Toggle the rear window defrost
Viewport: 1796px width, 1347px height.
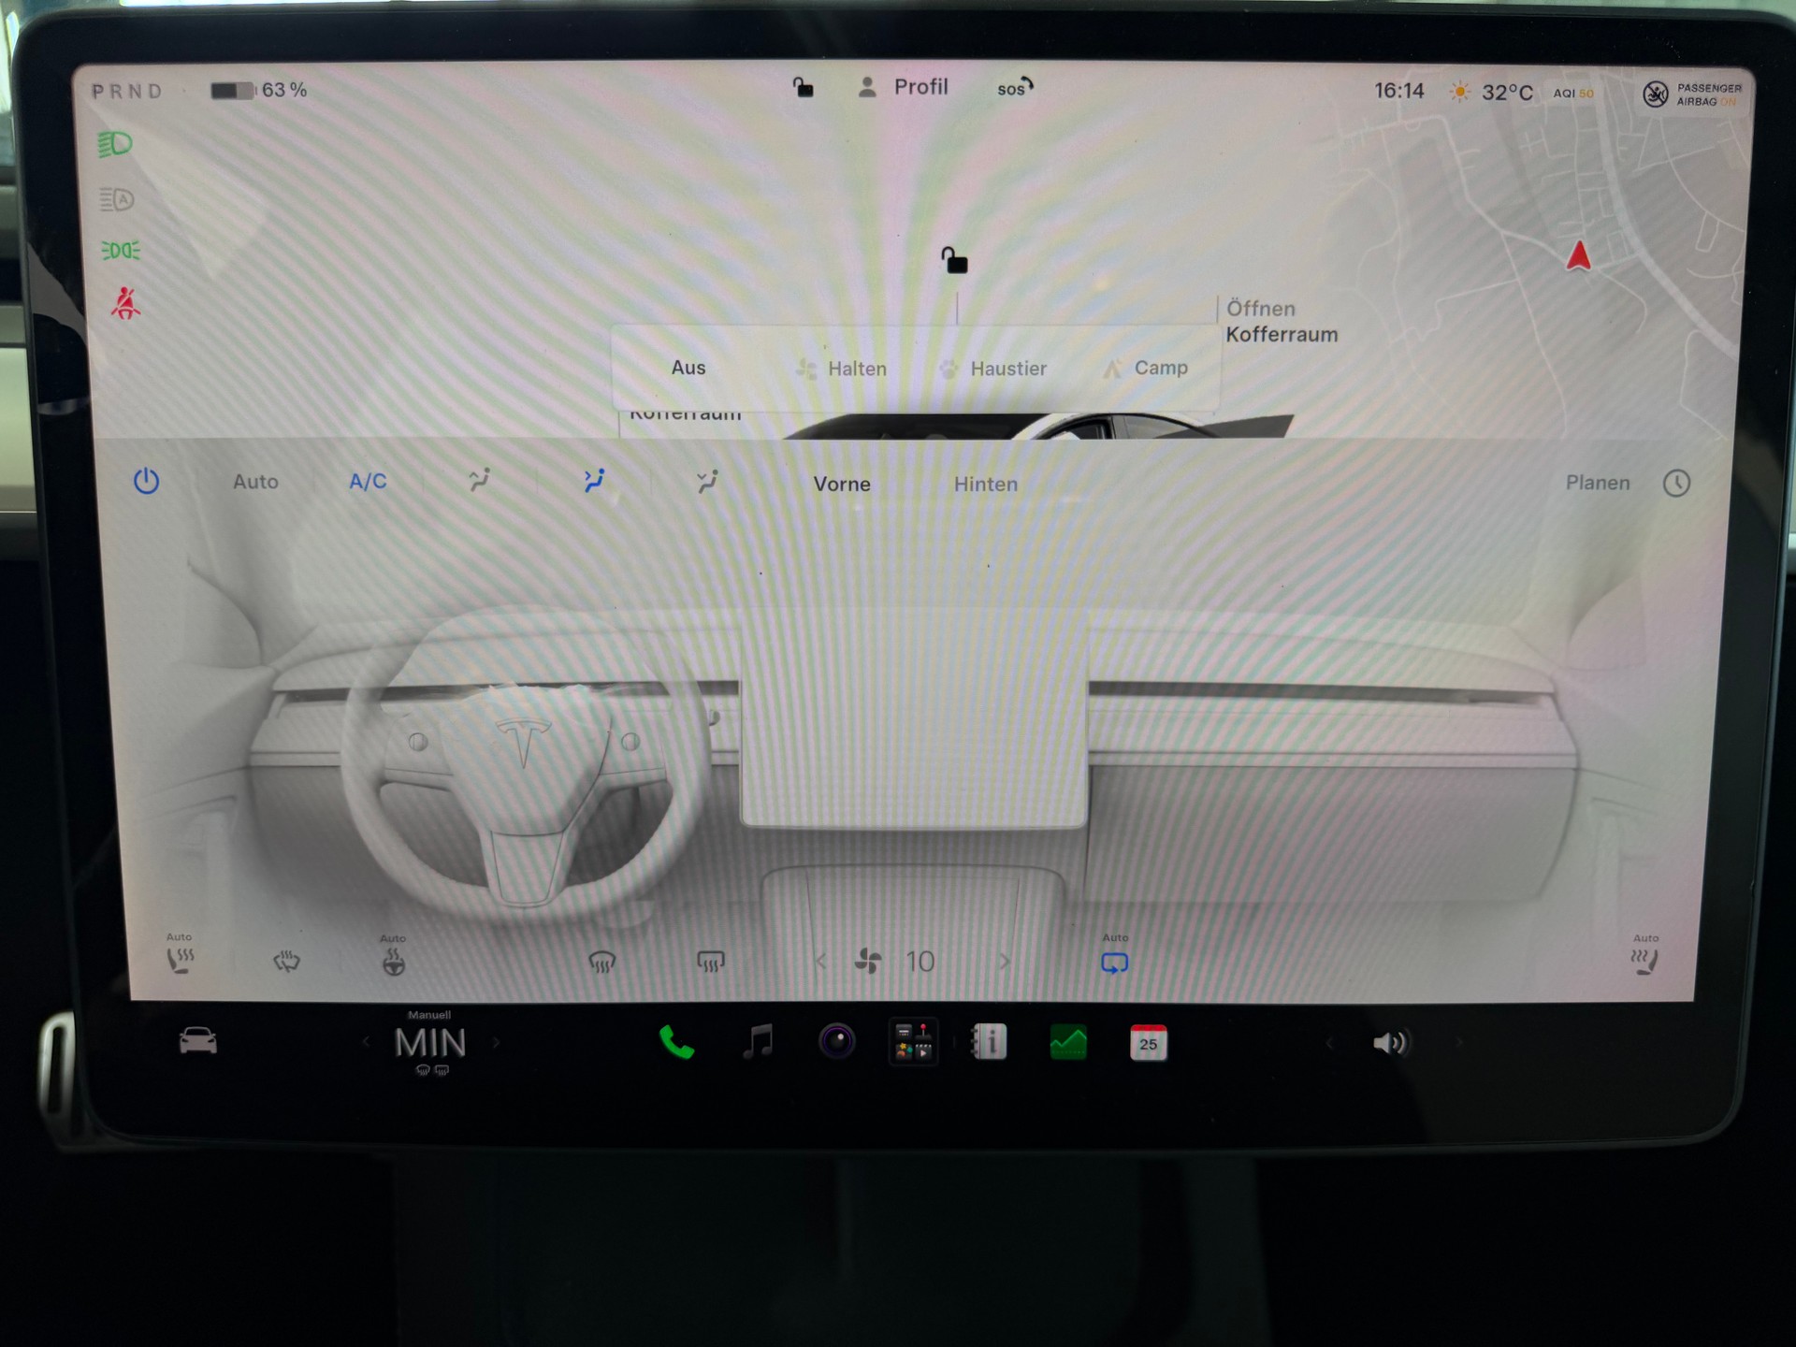tap(711, 961)
